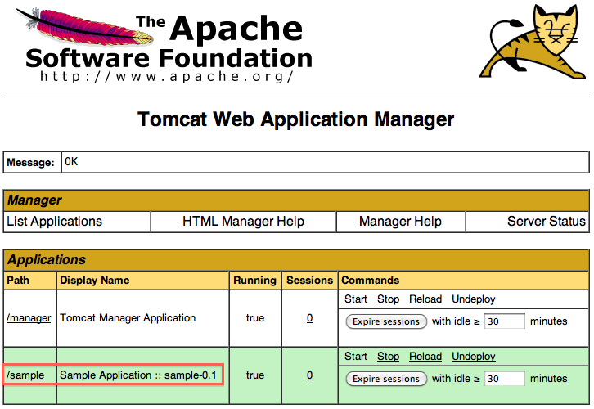
Task: Click the www.apache.org URL under the logo
Action: tap(166, 76)
